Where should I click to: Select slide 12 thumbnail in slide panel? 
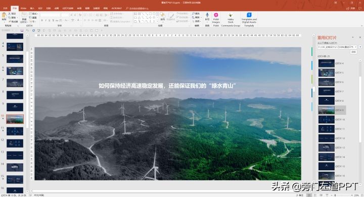click(x=15, y=143)
